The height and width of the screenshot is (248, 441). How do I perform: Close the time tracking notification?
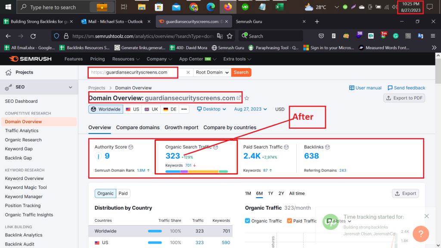(x=427, y=216)
